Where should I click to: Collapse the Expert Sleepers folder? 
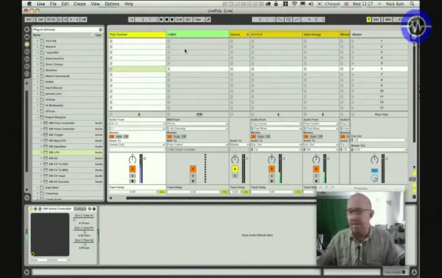[x=38, y=117]
